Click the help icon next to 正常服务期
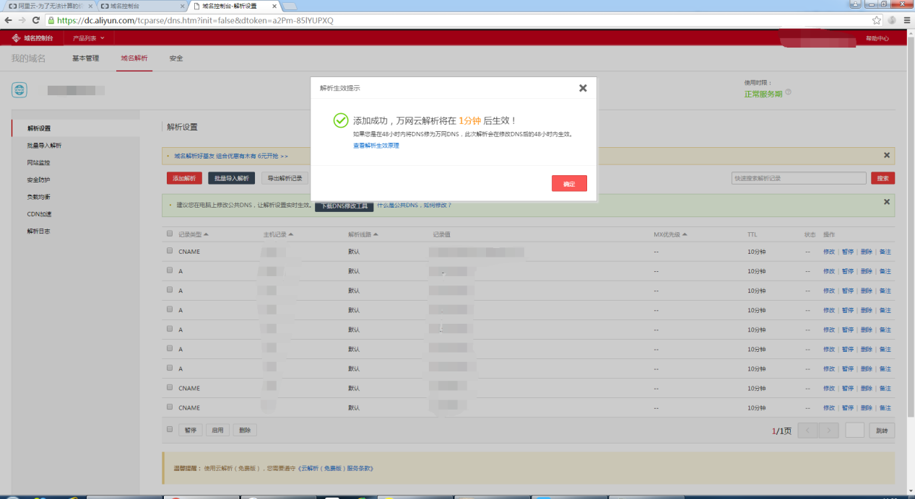 pyautogui.click(x=788, y=93)
